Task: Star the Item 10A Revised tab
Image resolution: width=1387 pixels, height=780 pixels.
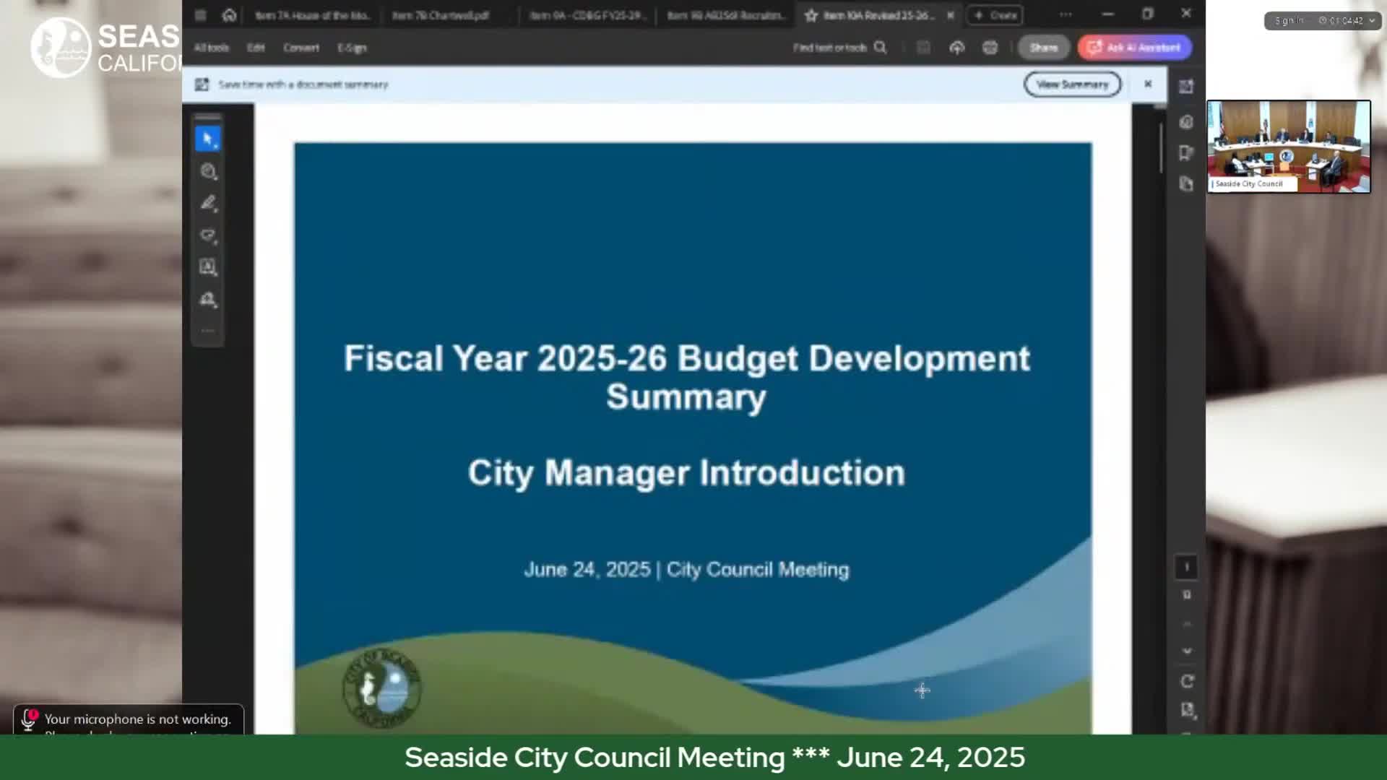Action: point(811,15)
